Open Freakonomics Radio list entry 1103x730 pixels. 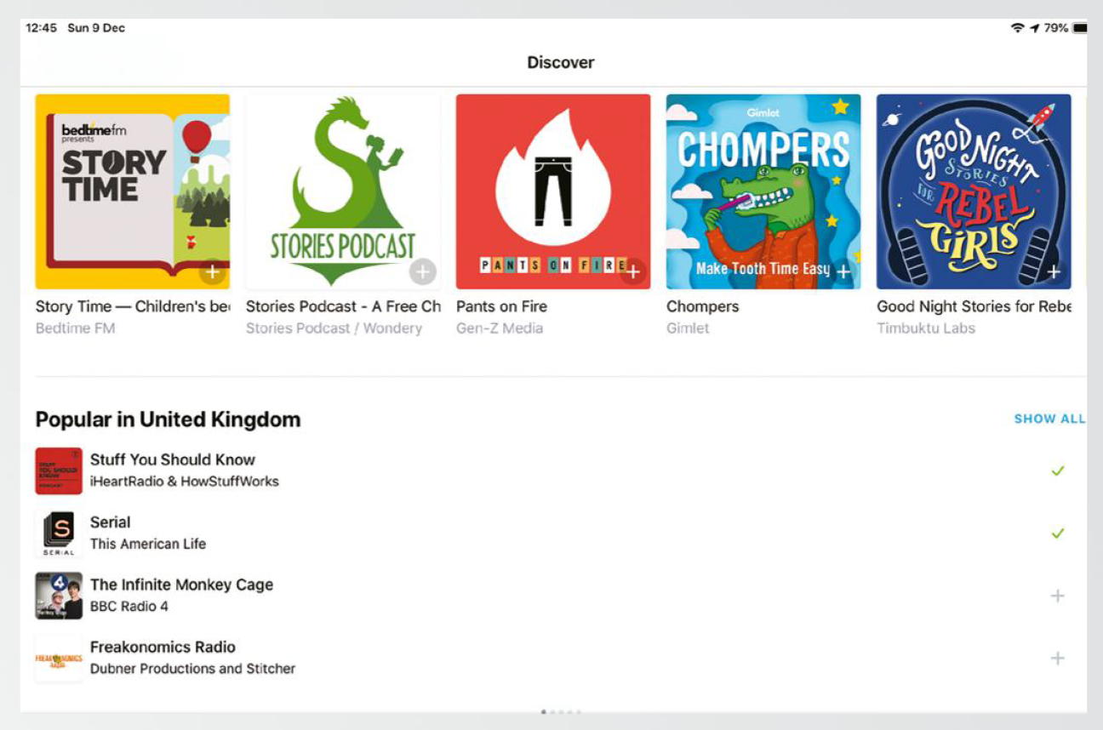163,647
